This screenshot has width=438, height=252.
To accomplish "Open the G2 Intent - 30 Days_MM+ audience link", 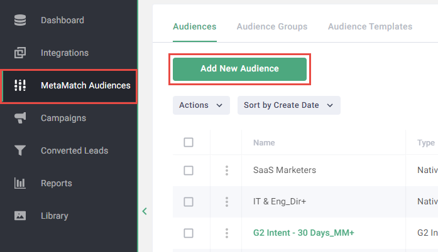I will point(304,233).
